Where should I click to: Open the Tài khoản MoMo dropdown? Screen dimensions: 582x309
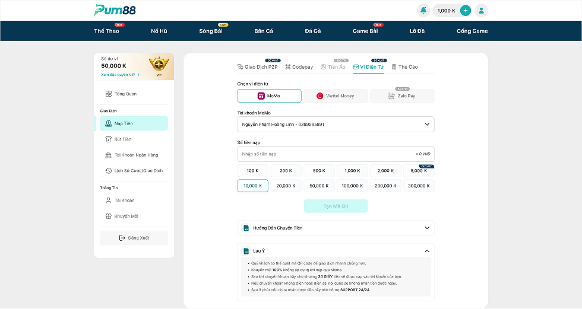tap(336, 125)
